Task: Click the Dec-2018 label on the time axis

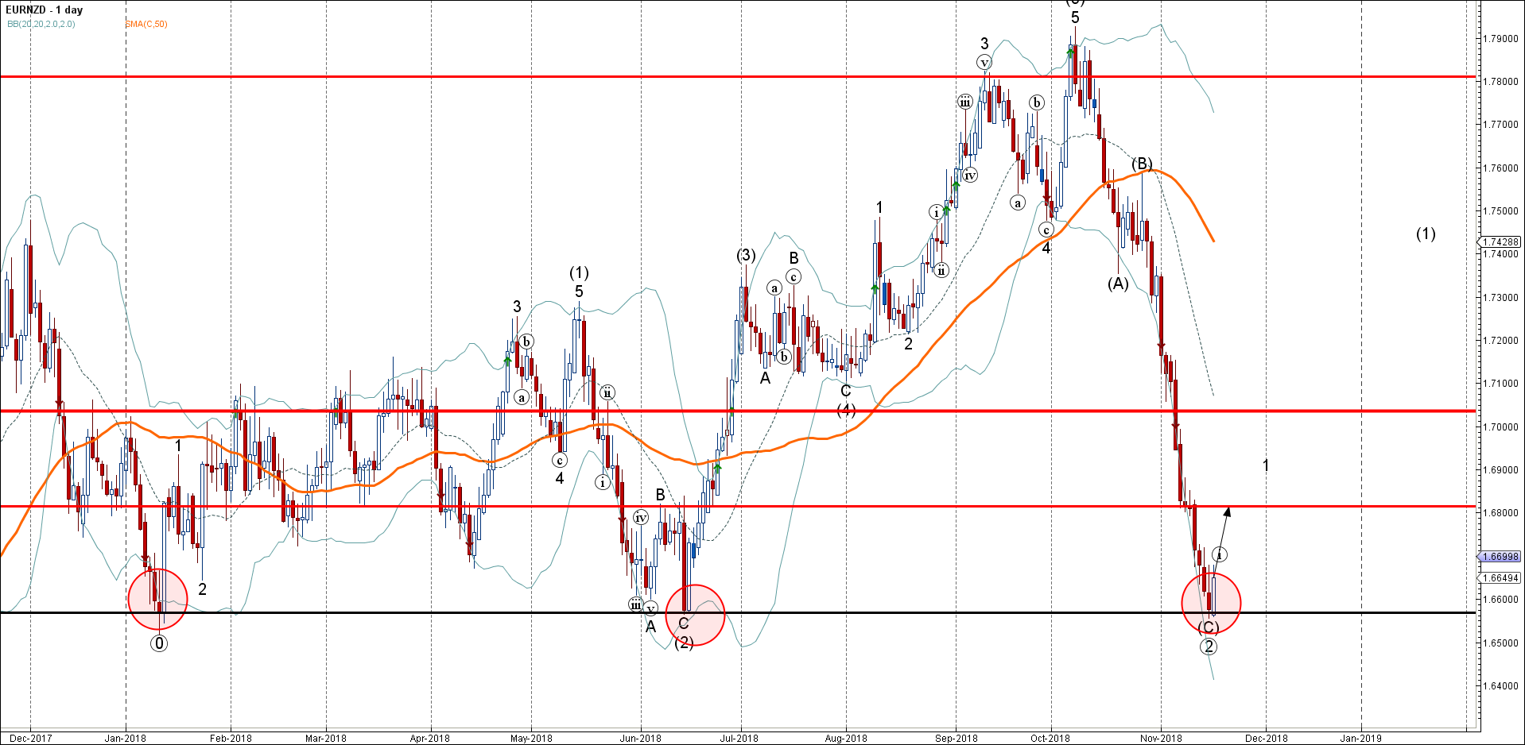Action: click(x=1266, y=738)
